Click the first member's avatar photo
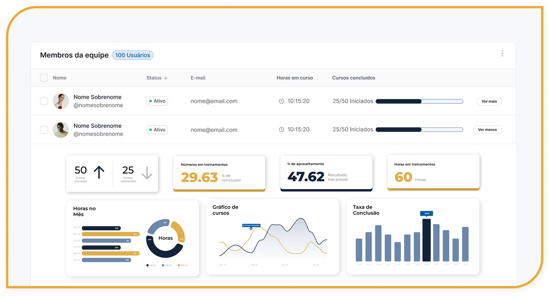 click(61, 101)
